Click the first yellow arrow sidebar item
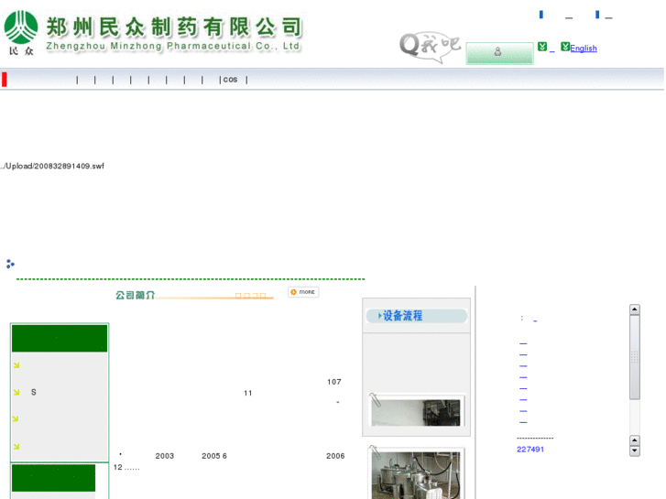The width and height of the screenshot is (666, 499). tap(16, 365)
